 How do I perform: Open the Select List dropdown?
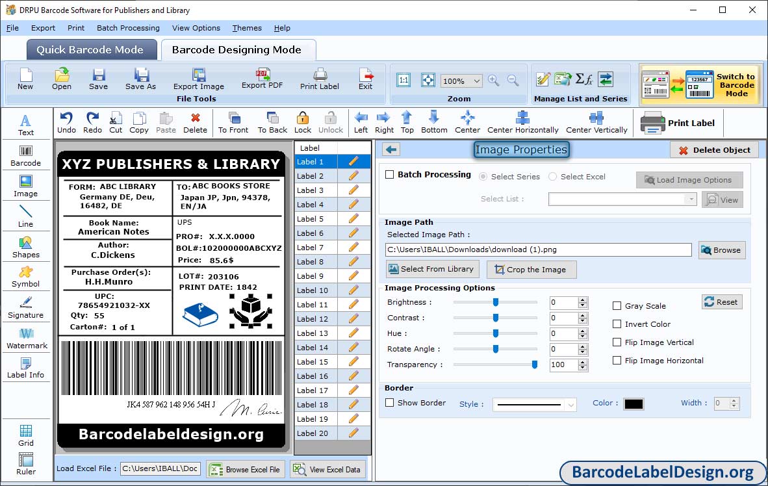691,199
